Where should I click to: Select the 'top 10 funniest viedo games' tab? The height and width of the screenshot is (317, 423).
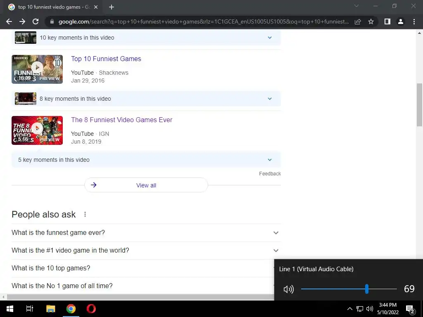(54, 7)
